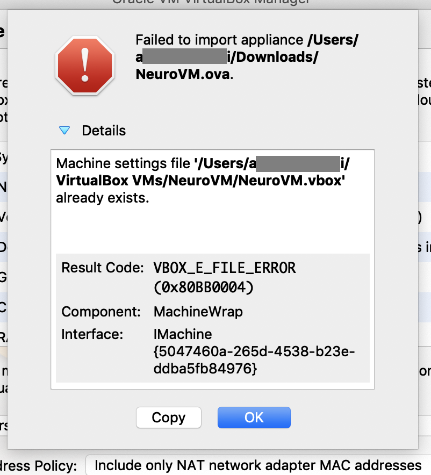
Task: Click the 'already exists.' message text
Action: 103,198
